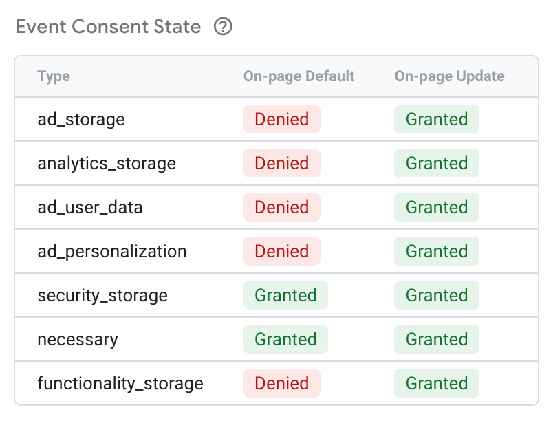Click Denied default badge for ad_user_data

[x=282, y=207]
